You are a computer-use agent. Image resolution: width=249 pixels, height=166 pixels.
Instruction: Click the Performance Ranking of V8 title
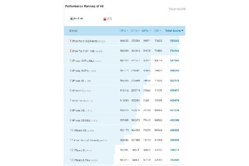(84, 6)
